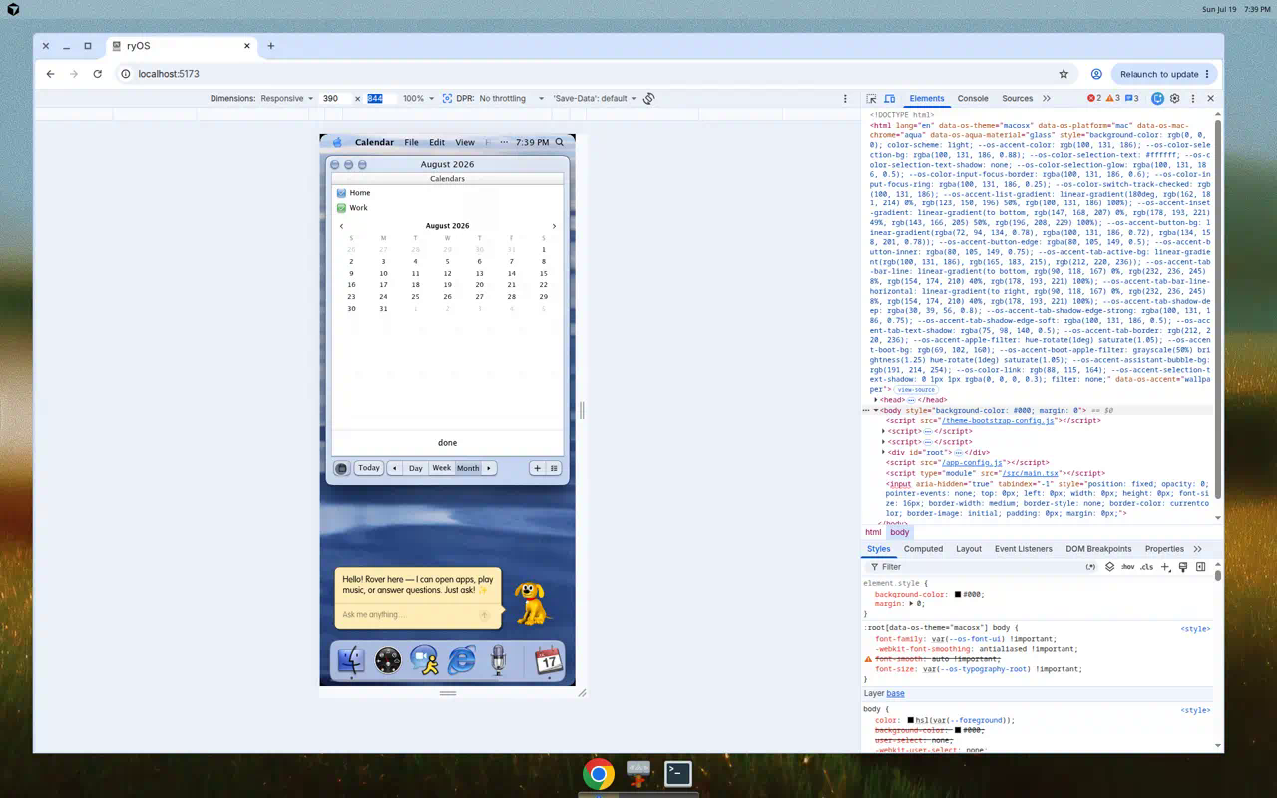Image resolution: width=1277 pixels, height=798 pixels.
Task: Toggle the device toolbar icon in DevTools
Action: tap(888, 99)
